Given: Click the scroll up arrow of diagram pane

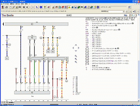Looking at the screenshot, I should [x=139, y=15].
